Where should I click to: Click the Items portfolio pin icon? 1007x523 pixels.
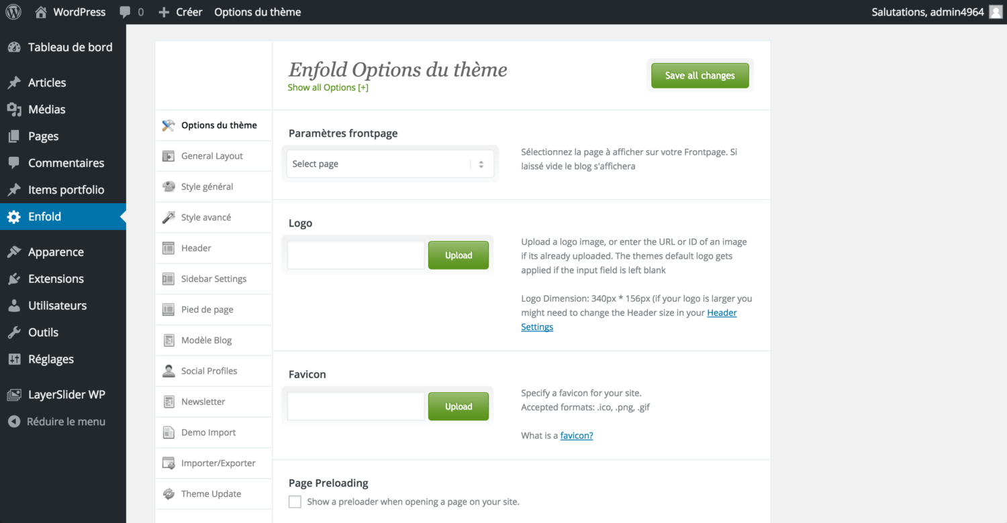coord(14,190)
